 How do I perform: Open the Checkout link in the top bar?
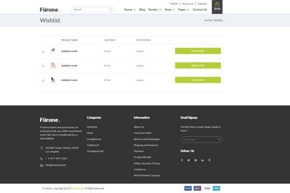pyautogui.click(x=202, y=3)
